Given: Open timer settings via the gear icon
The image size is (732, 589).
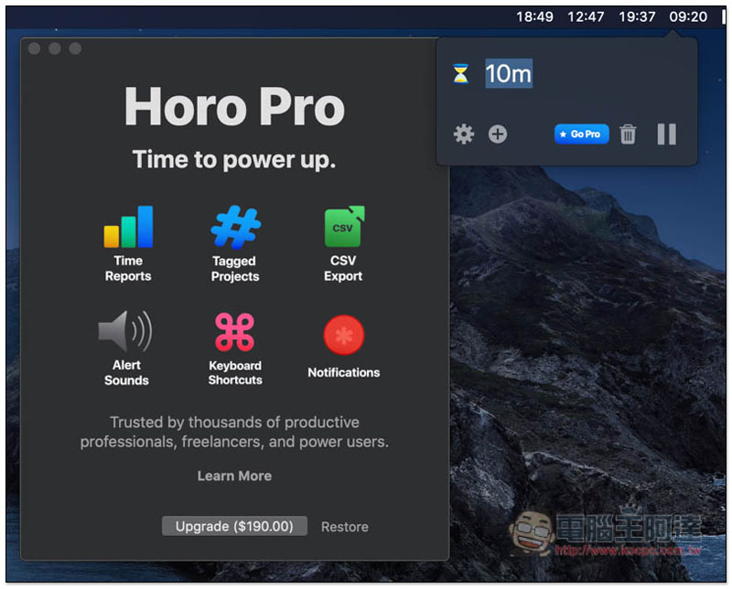Looking at the screenshot, I should coord(463,134).
